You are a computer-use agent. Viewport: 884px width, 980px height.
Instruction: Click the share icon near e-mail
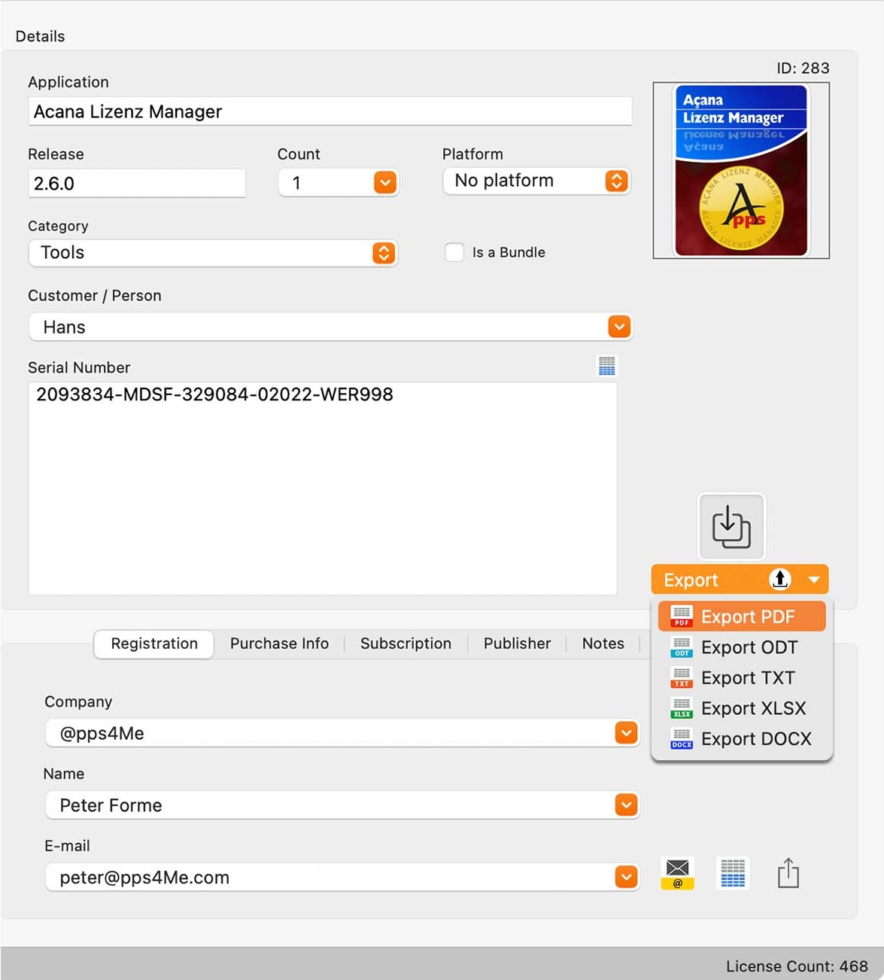tap(788, 873)
